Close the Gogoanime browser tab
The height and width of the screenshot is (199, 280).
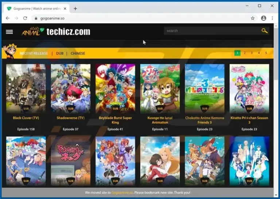click(65, 8)
